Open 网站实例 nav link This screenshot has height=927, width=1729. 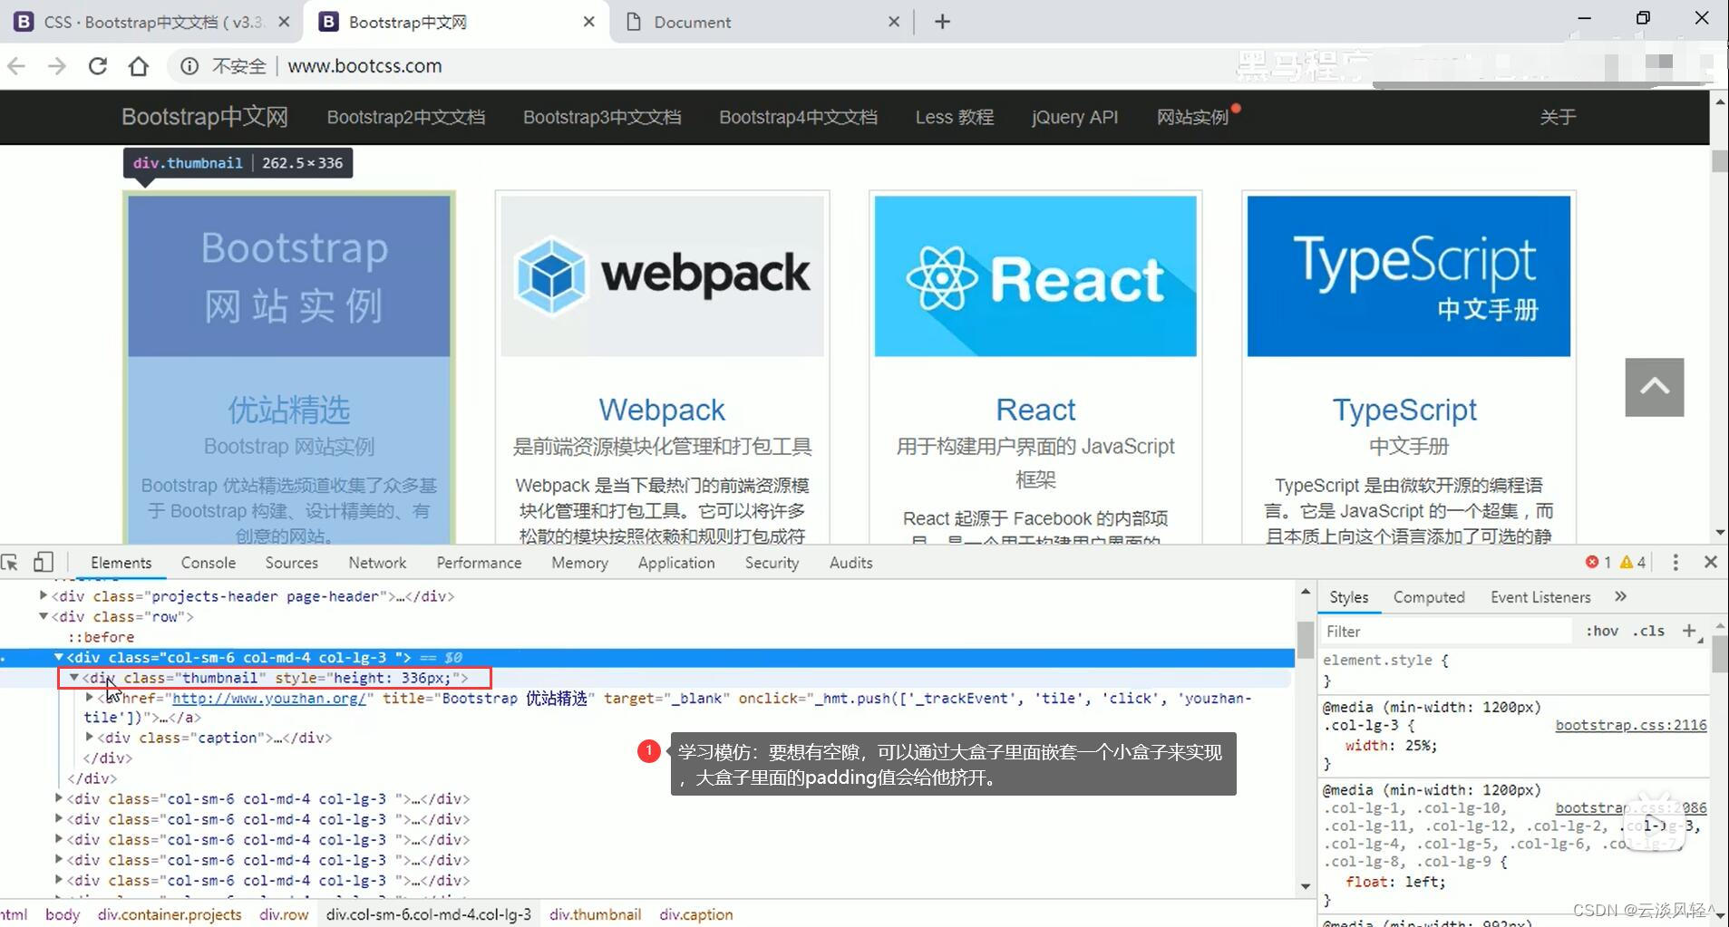[x=1192, y=117]
